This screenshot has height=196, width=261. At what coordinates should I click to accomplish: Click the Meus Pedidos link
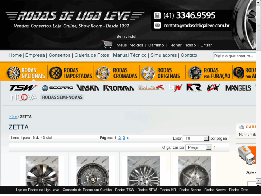point(130,45)
